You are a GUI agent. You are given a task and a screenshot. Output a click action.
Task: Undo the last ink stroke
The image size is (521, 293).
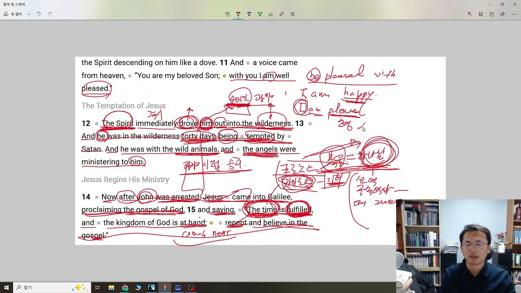[39, 14]
